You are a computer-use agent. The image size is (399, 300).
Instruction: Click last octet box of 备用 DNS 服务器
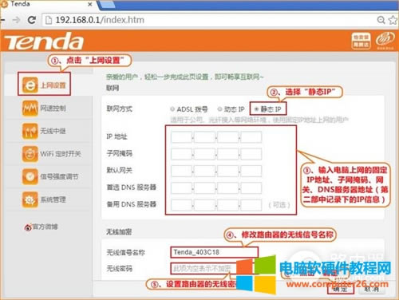pyautogui.click(x=251, y=205)
